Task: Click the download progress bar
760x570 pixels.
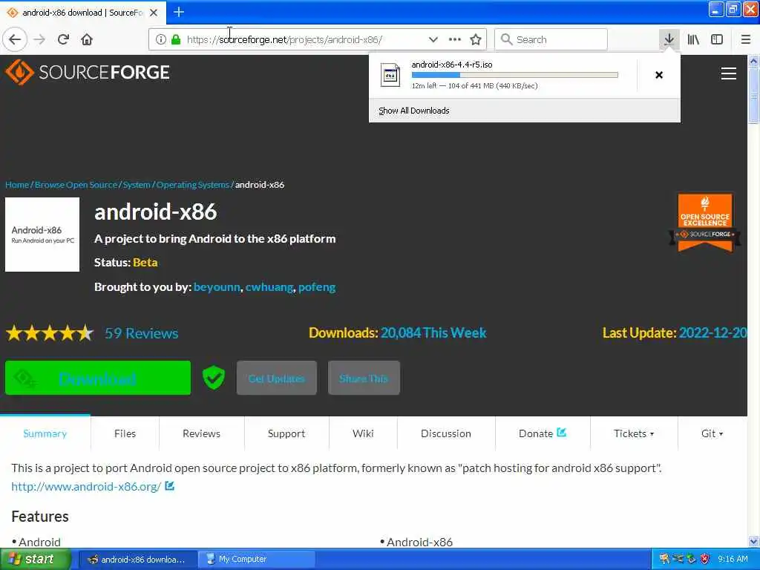Action: (x=515, y=75)
